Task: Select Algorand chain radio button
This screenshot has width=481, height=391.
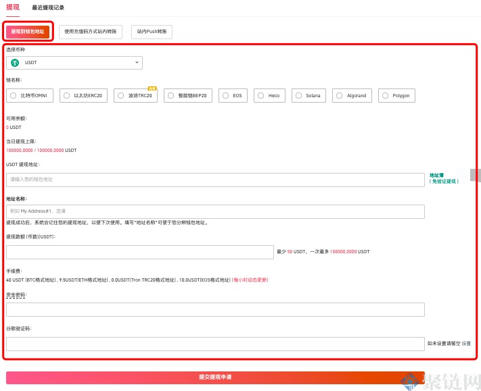Action: [340, 95]
